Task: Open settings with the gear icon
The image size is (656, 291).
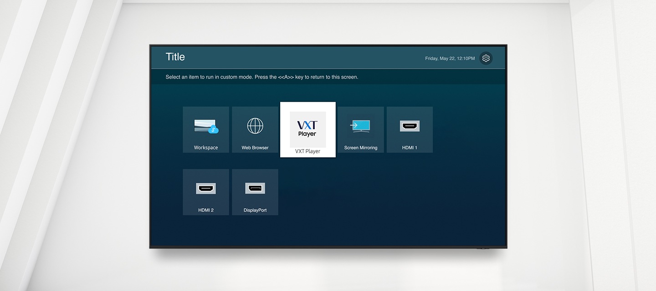Action: click(486, 58)
